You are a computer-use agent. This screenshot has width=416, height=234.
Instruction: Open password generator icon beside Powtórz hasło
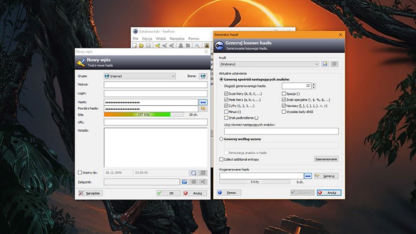click(203, 108)
